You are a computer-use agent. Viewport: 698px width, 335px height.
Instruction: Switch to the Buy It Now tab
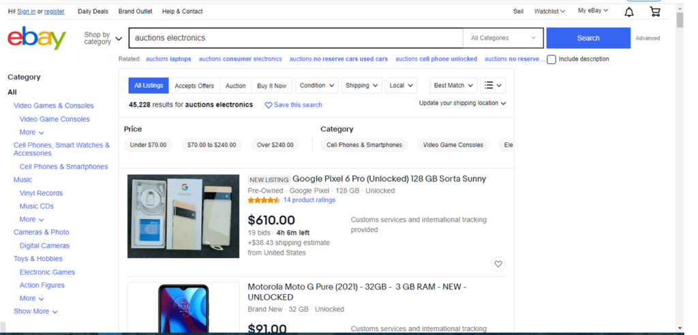tap(271, 86)
